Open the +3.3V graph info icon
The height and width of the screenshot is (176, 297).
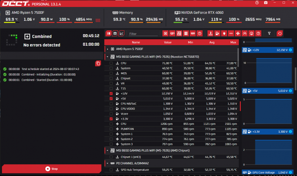click(290, 132)
